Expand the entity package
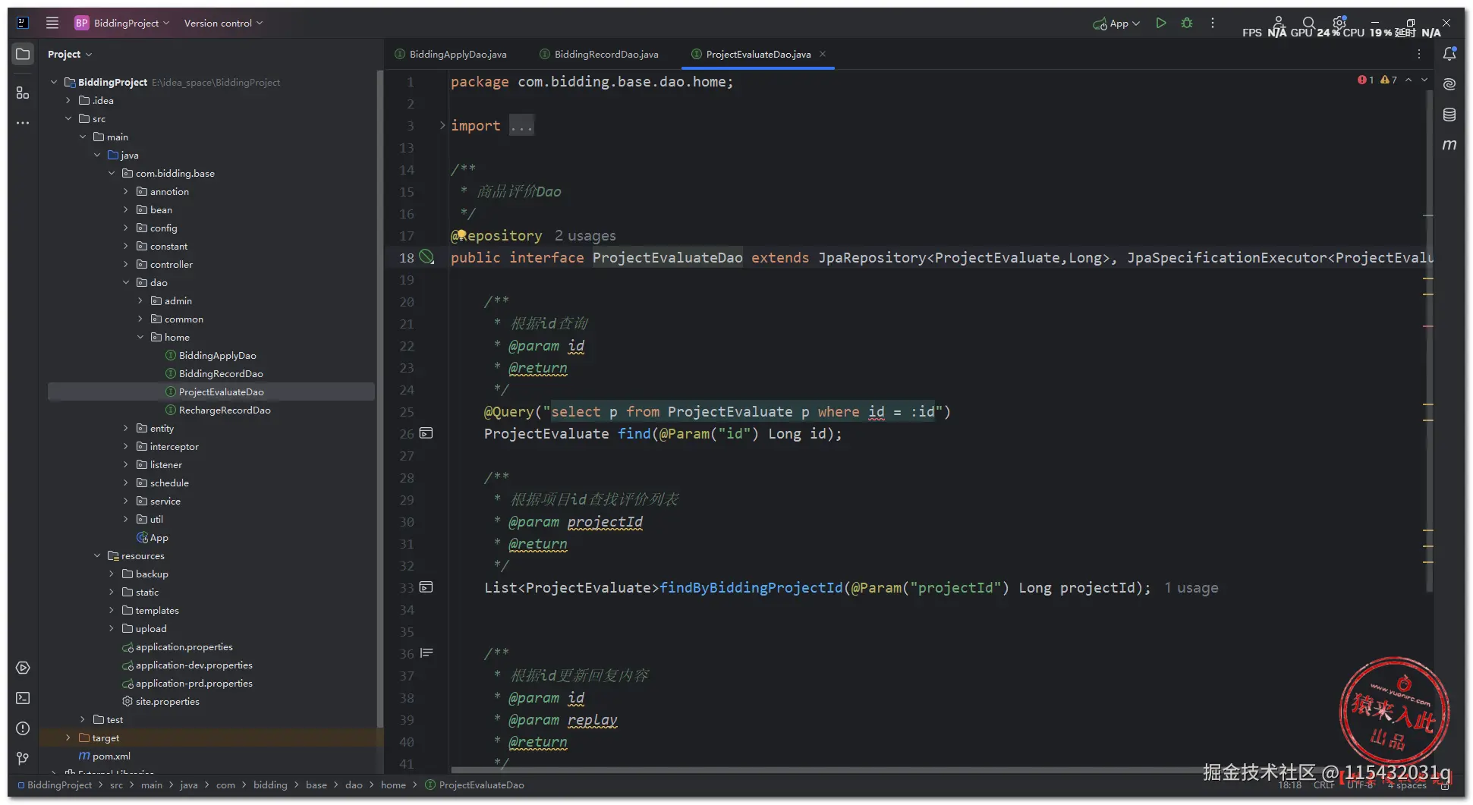This screenshot has height=805, width=1473. point(126,428)
